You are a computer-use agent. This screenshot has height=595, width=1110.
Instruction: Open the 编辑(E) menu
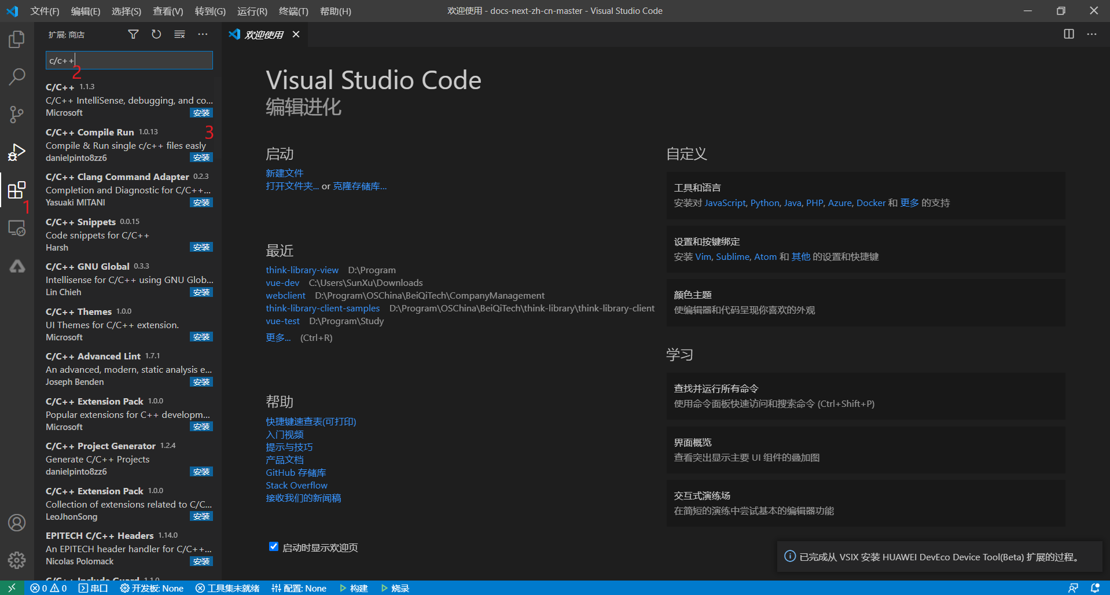point(86,11)
